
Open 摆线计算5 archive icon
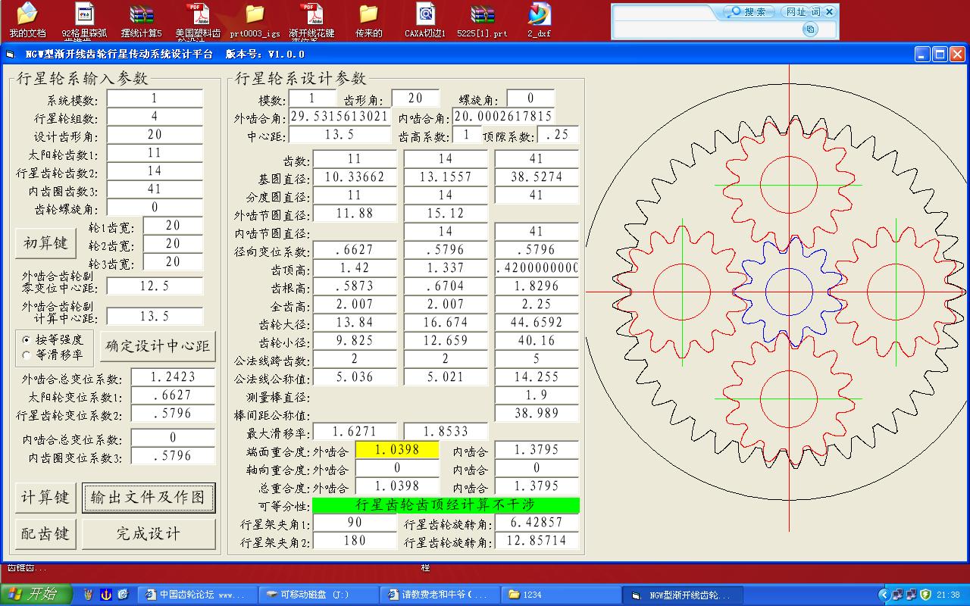(x=141, y=20)
